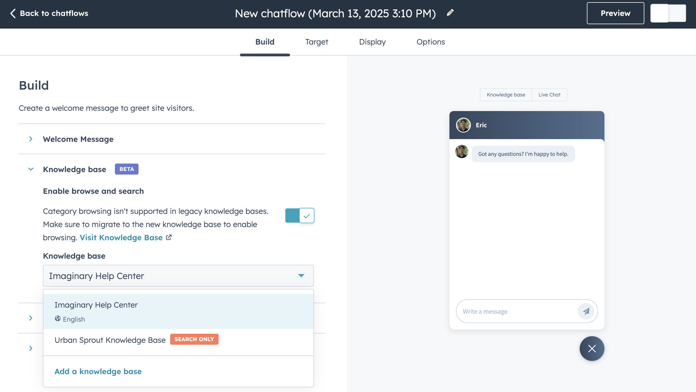Click Add a knowledge base
Viewport: 696px width, 392px height.
(x=98, y=371)
